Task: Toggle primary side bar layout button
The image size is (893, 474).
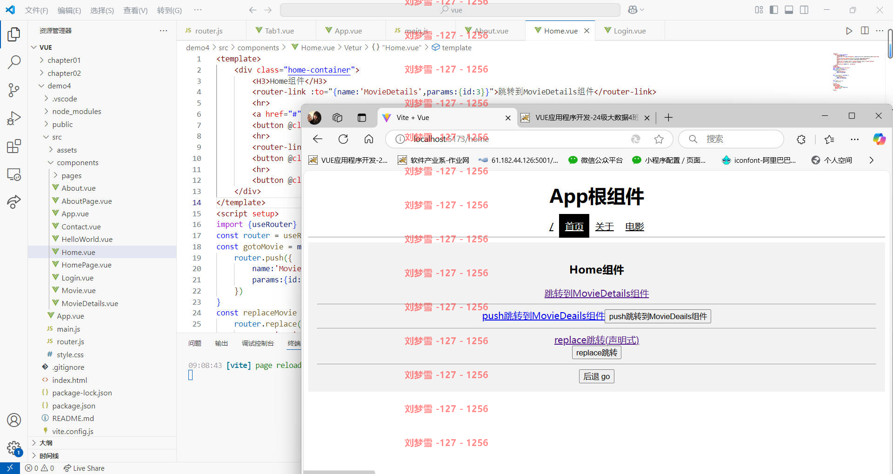Action: pyautogui.click(x=774, y=10)
